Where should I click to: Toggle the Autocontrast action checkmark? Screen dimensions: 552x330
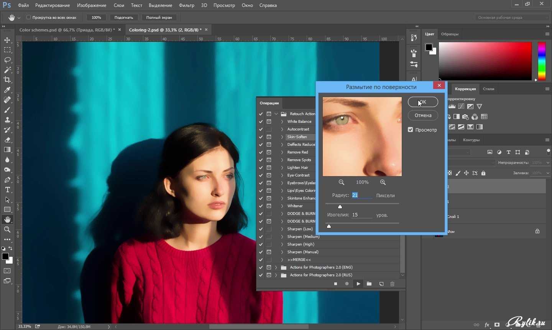pyautogui.click(x=261, y=129)
